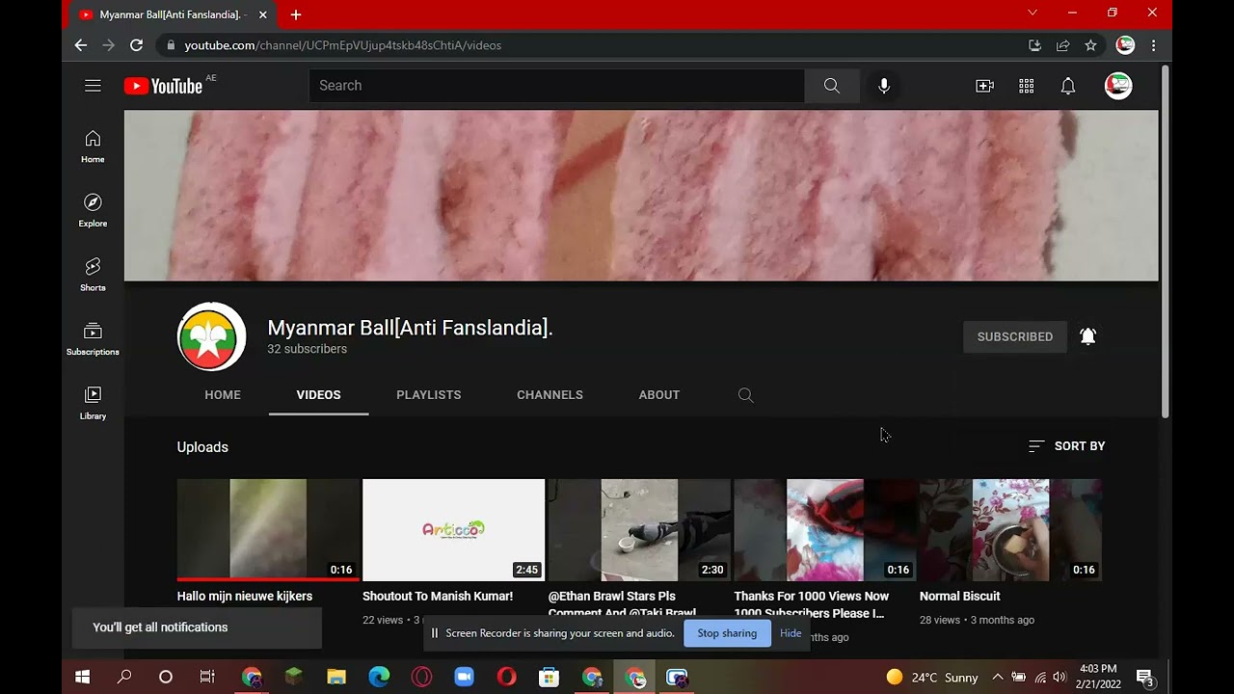Open the Create video icon
The image size is (1234, 694).
tap(984, 86)
